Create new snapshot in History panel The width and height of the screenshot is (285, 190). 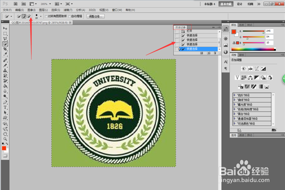point(209,53)
